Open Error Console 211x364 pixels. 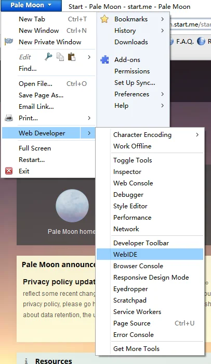[x=150, y=334]
